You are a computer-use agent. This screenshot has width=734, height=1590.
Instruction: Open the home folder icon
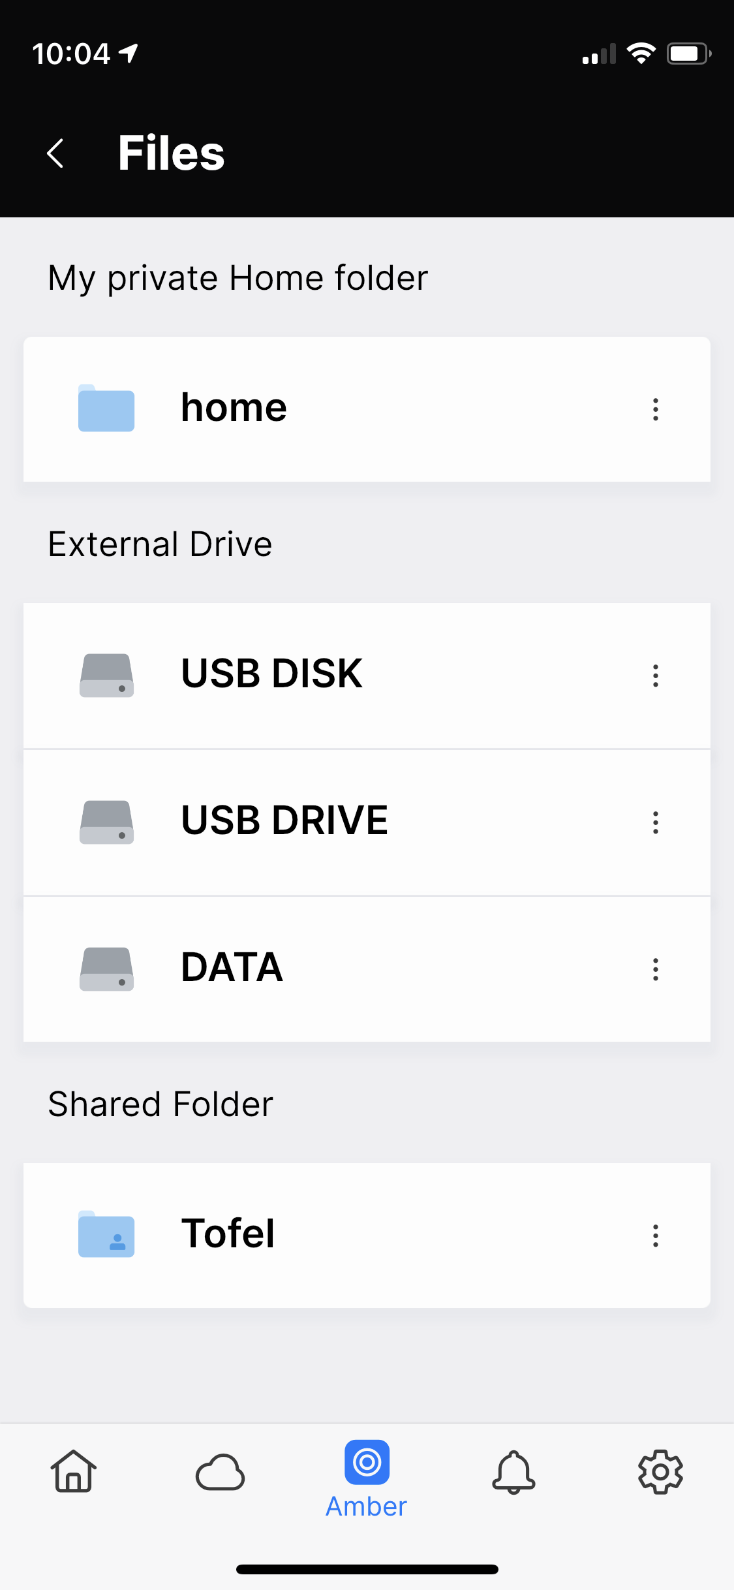tap(106, 408)
